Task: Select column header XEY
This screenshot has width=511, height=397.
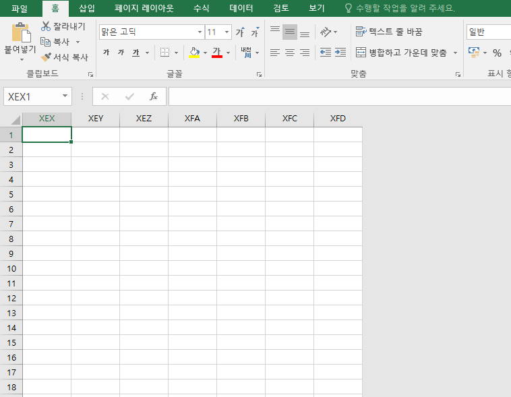Action: (x=96, y=119)
